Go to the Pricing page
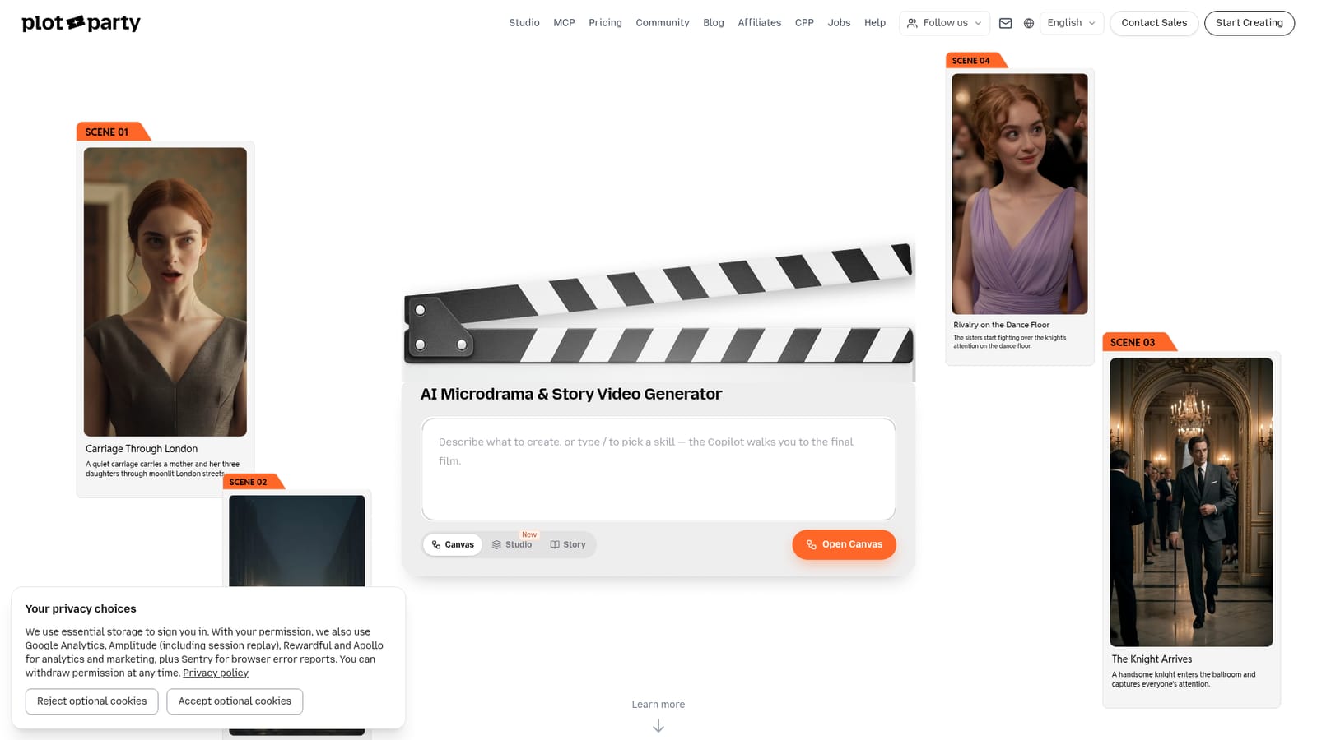This screenshot has height=740, width=1317. coord(605,23)
